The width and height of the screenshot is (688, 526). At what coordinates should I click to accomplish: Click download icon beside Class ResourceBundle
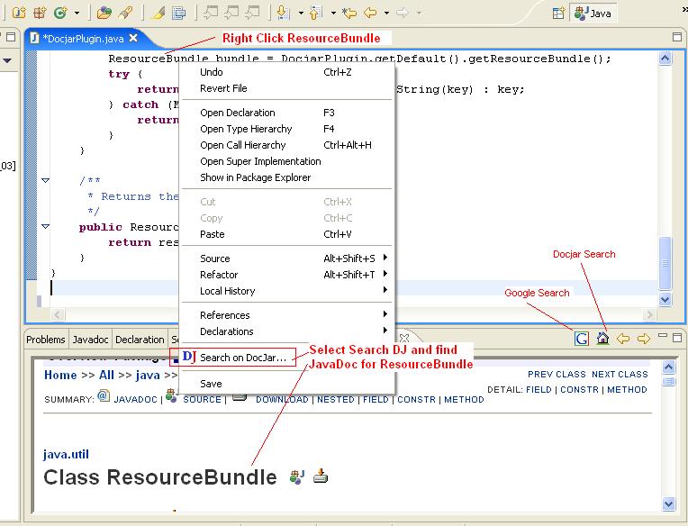click(321, 476)
